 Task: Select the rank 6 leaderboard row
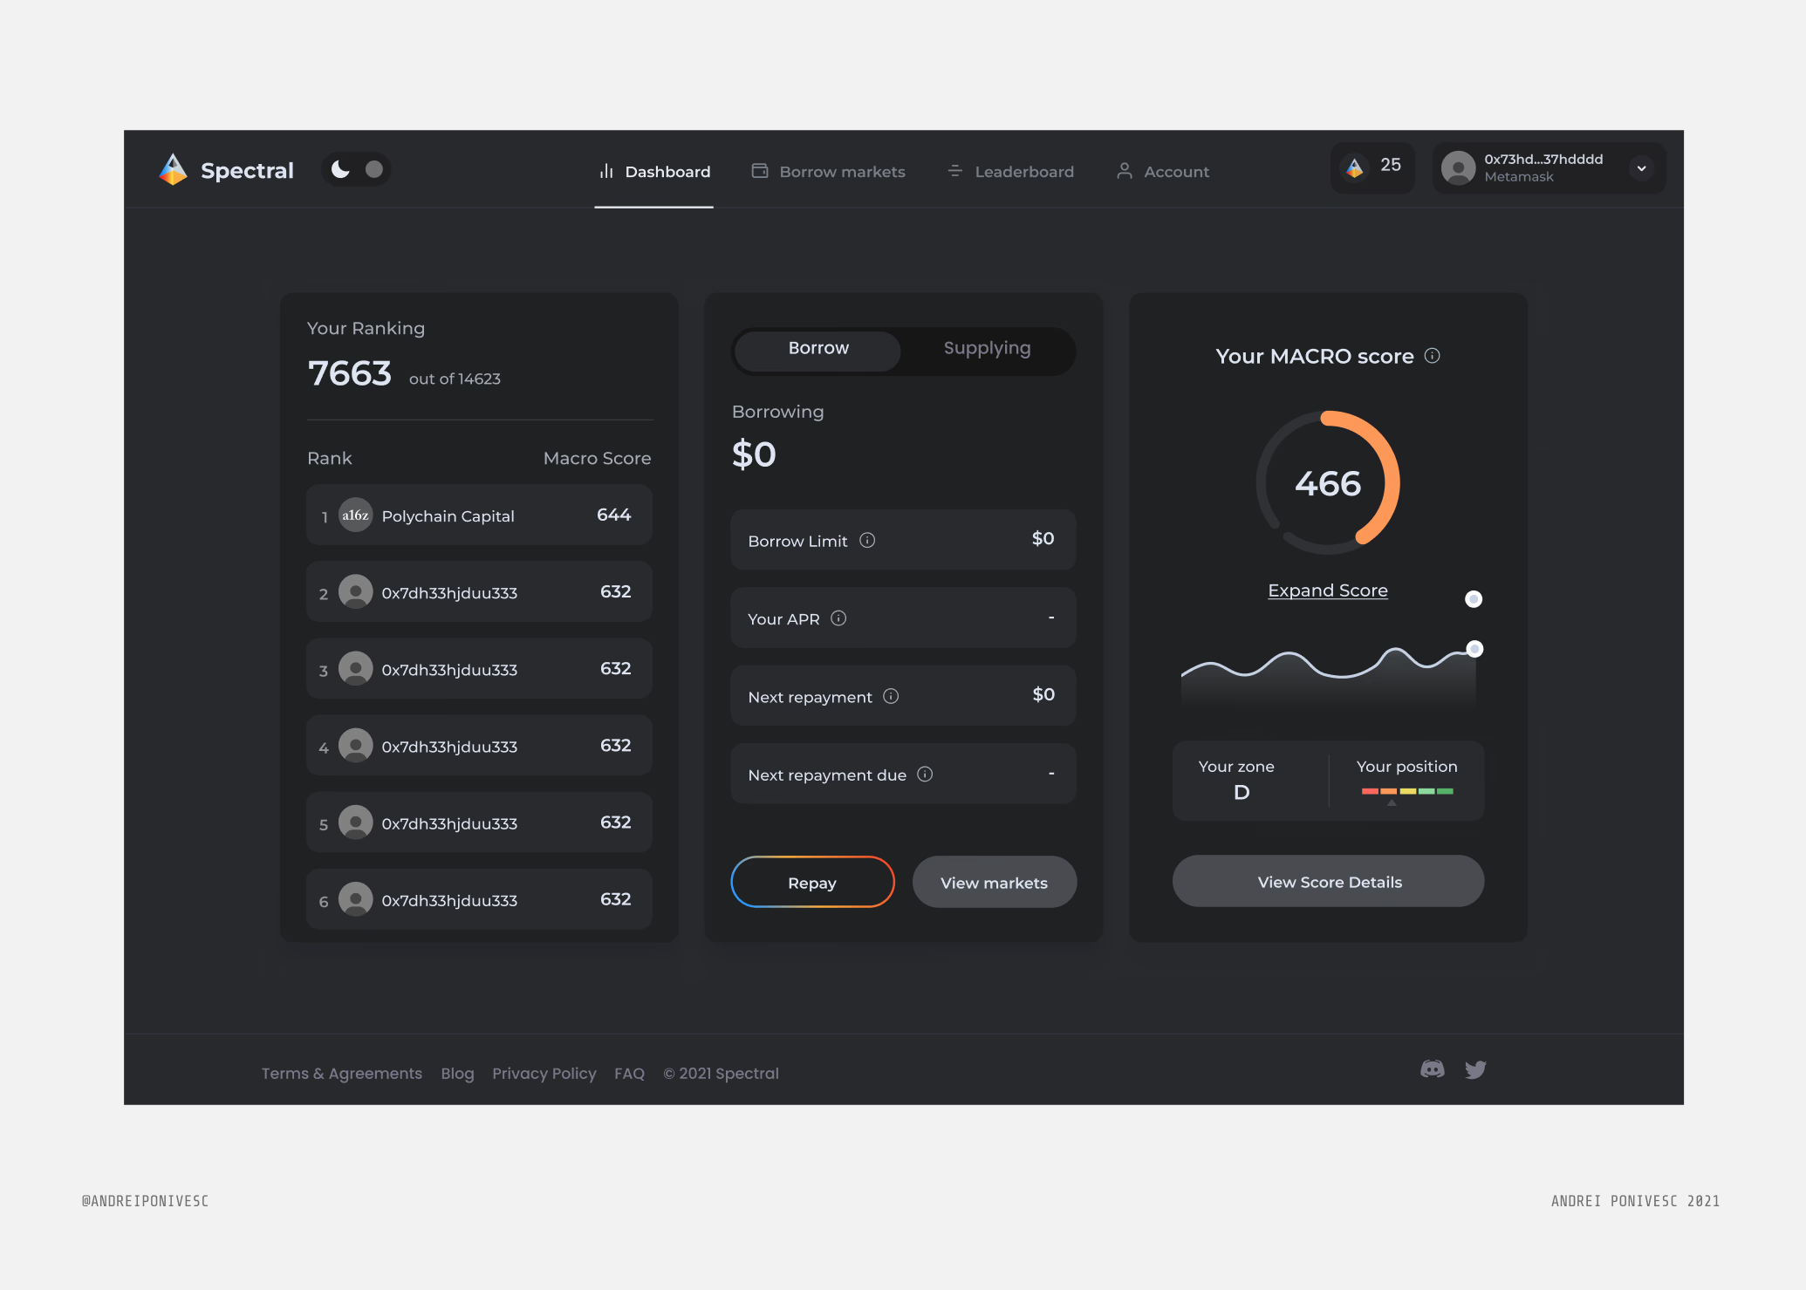[479, 899]
